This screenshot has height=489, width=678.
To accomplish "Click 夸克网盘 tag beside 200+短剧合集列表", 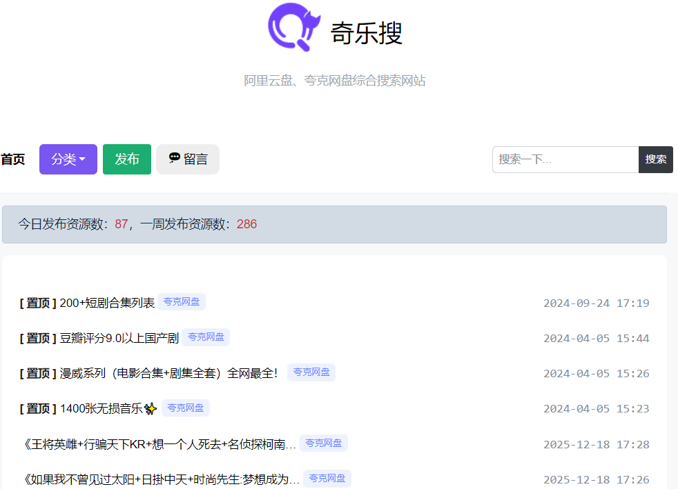I will [x=182, y=302].
